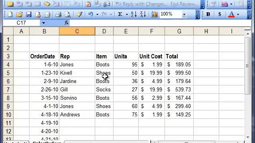
Task: Click the fax/e-mail icon beside the Permission icon
Action: [47, 14]
